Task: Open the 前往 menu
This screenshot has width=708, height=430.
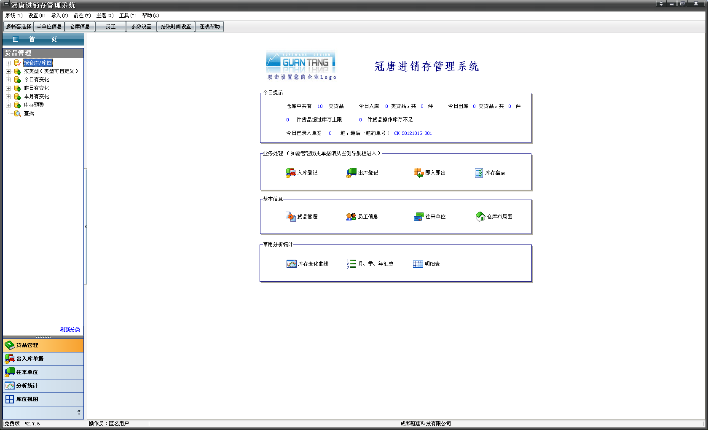Action: (82, 16)
